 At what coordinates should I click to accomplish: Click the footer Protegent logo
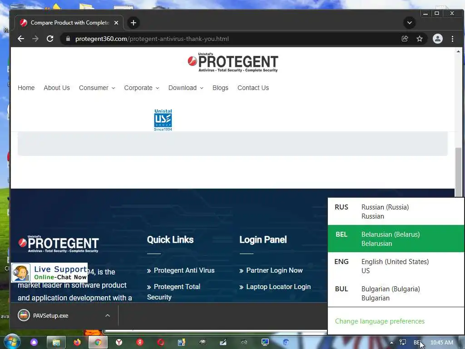point(59,244)
